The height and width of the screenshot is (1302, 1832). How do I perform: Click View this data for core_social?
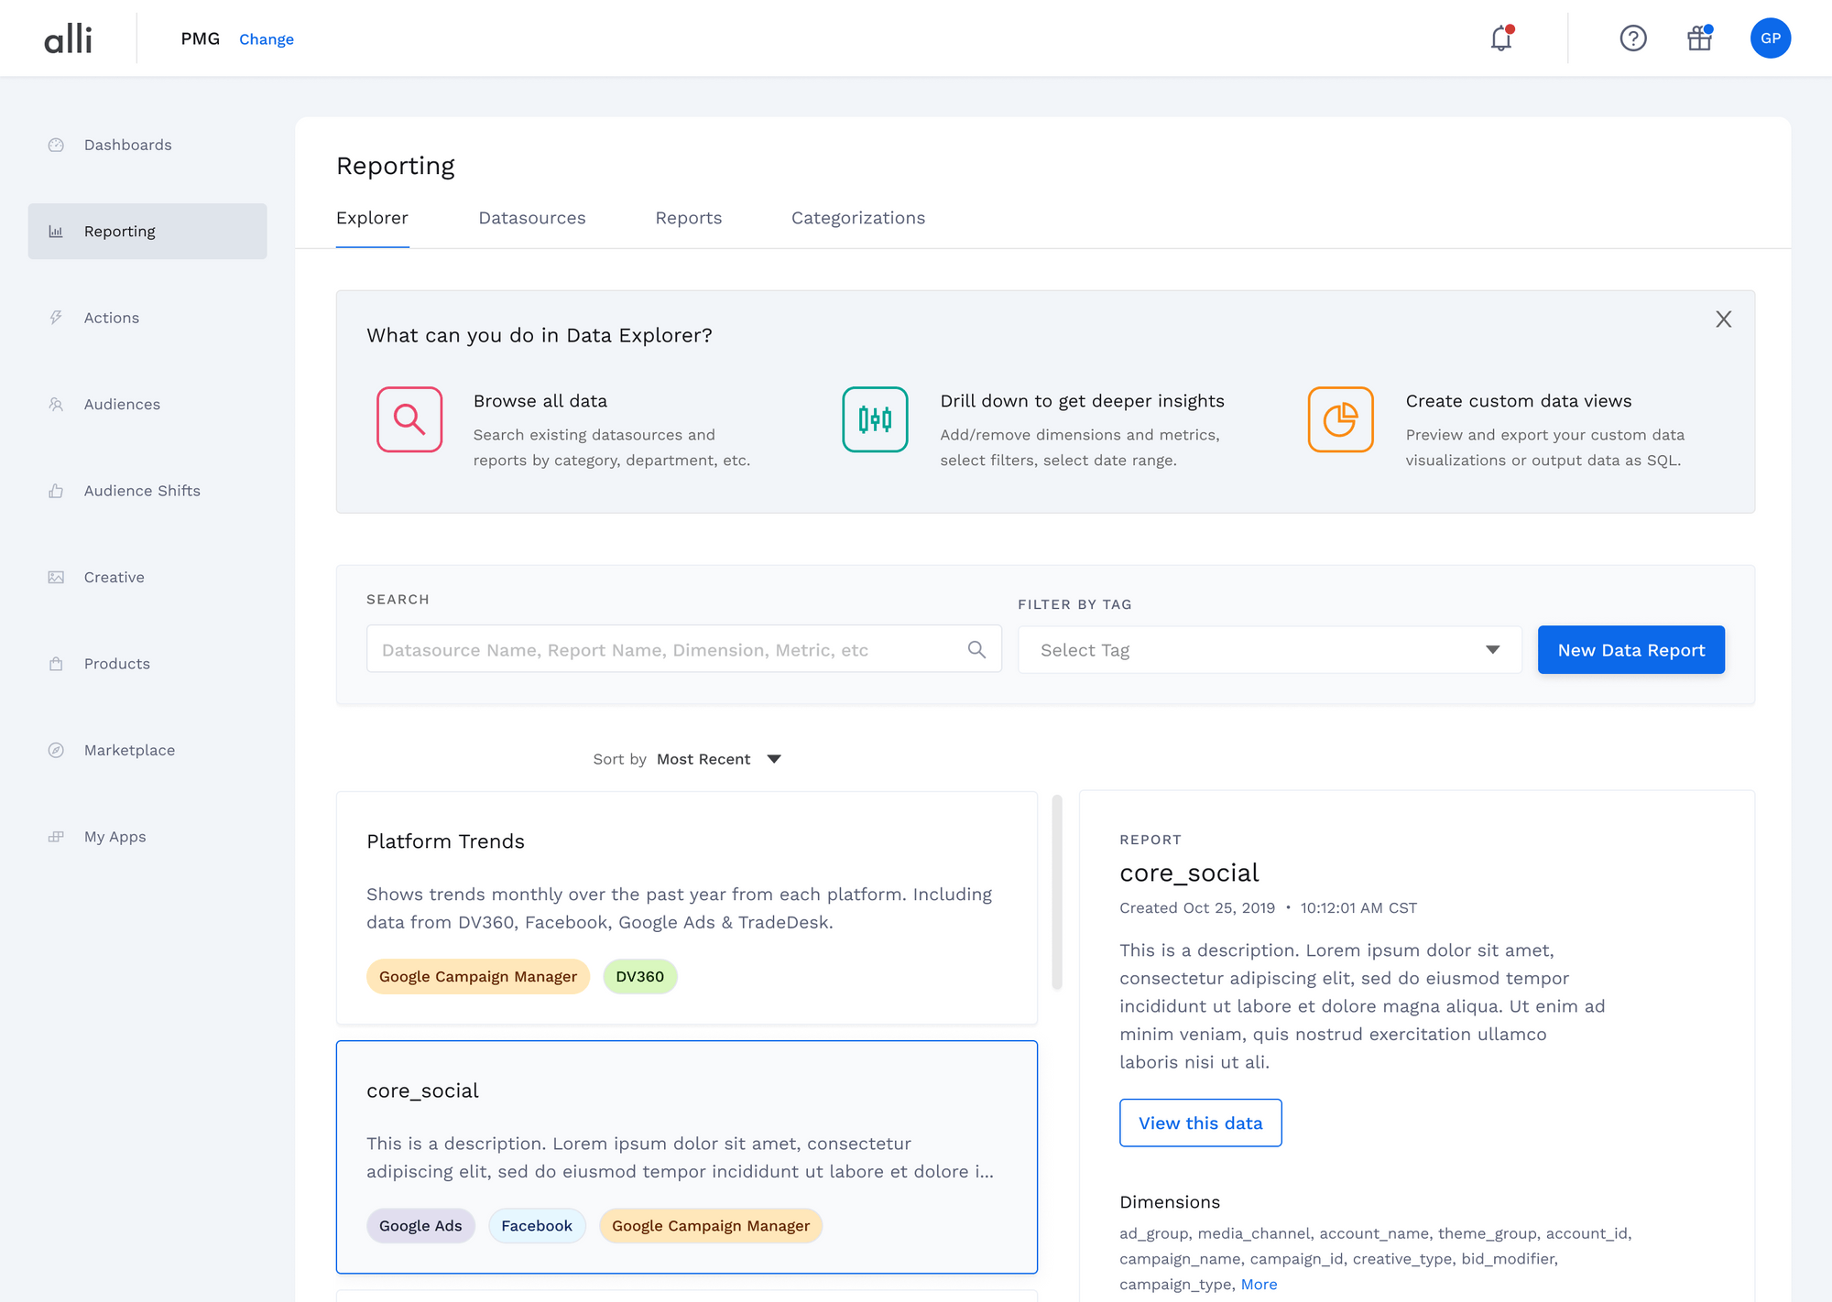click(1200, 1123)
